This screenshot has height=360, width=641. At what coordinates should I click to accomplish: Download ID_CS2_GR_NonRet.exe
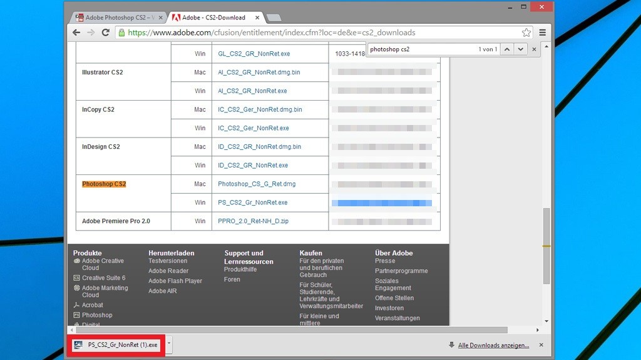point(253,165)
